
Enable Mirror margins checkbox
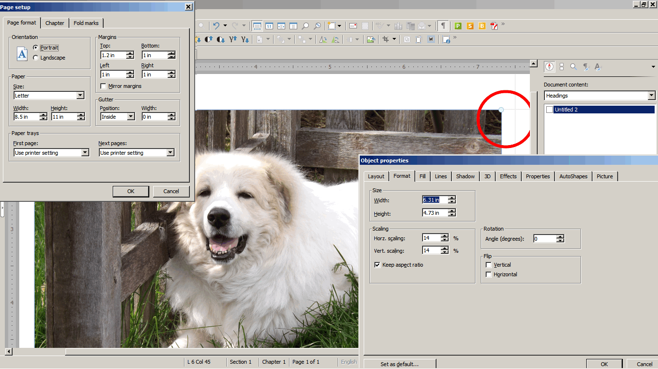104,86
